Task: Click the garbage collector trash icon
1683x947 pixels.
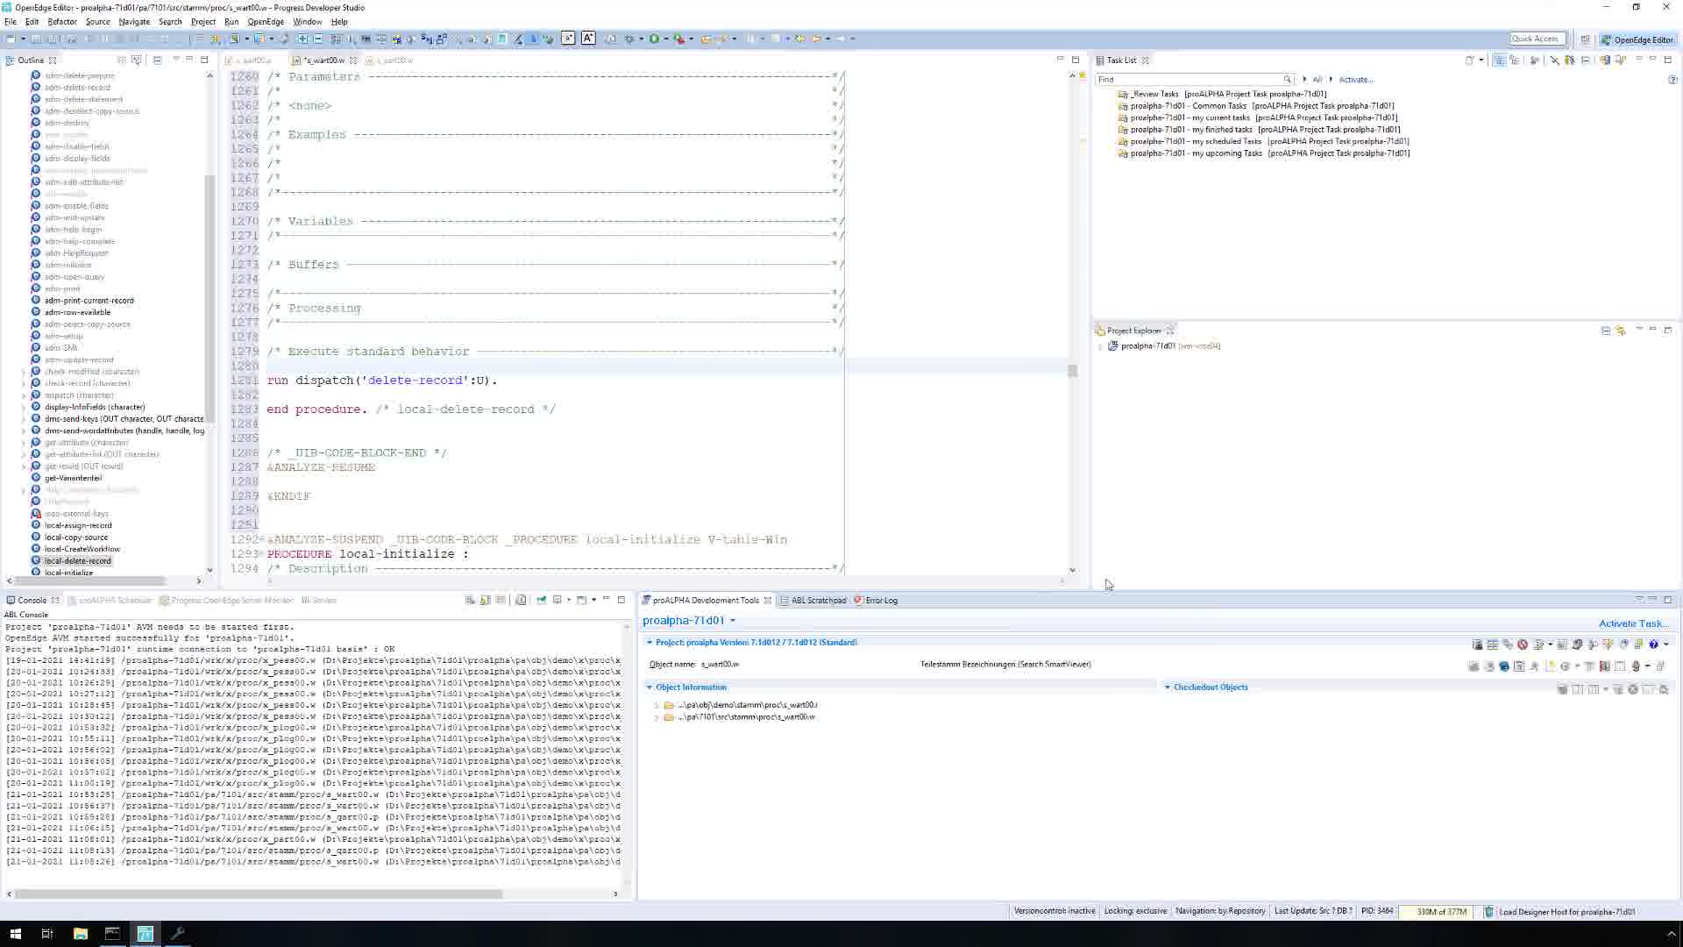Action: (x=1488, y=912)
